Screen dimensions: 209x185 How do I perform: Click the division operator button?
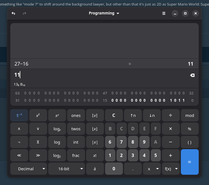(x=171, y=115)
